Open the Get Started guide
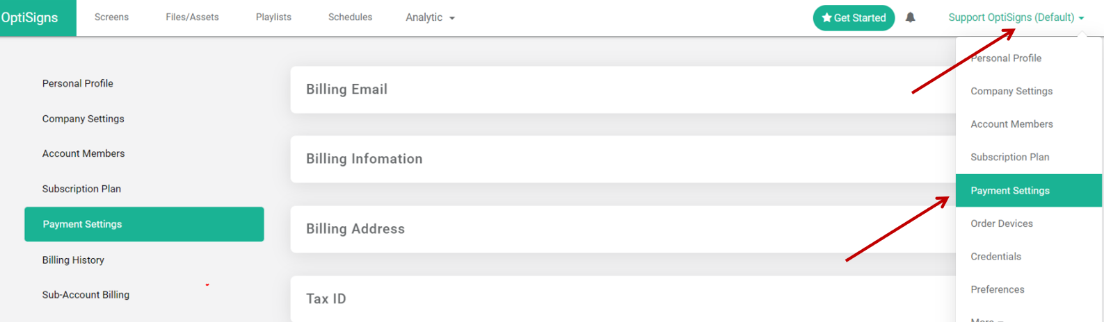This screenshot has width=1104, height=322. click(x=854, y=18)
